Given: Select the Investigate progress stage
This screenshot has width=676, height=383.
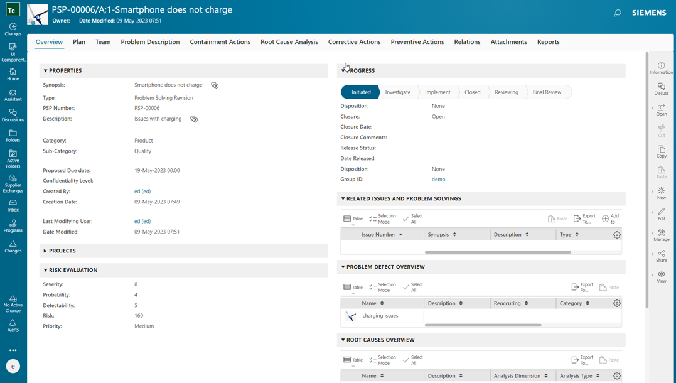Looking at the screenshot, I should 398,91.
